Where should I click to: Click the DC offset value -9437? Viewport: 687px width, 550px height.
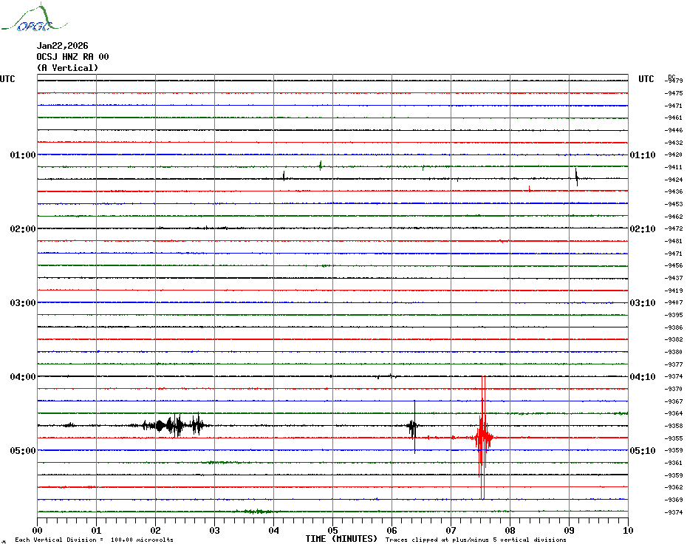click(674, 279)
